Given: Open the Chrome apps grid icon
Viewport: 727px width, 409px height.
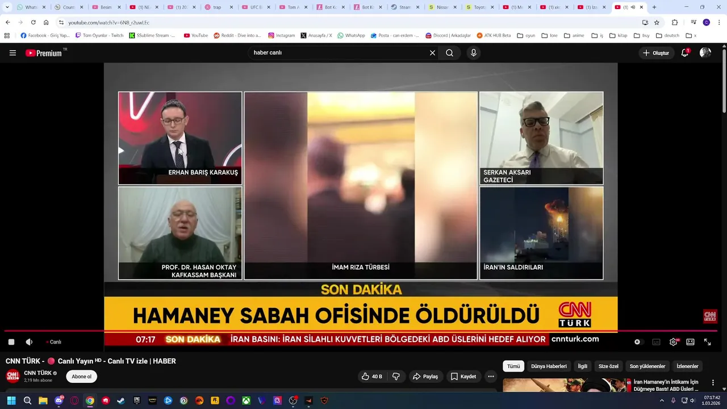Looking at the screenshot, I should click(x=7, y=35).
